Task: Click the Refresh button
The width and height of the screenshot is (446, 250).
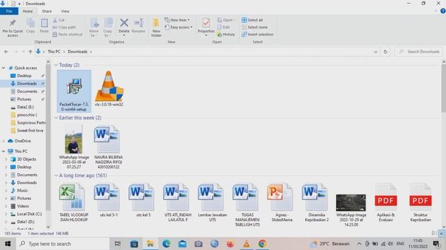Action: pos(385,51)
